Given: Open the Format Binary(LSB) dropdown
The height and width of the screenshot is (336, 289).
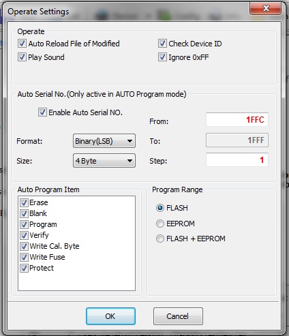Looking at the screenshot, I should coord(104,141).
